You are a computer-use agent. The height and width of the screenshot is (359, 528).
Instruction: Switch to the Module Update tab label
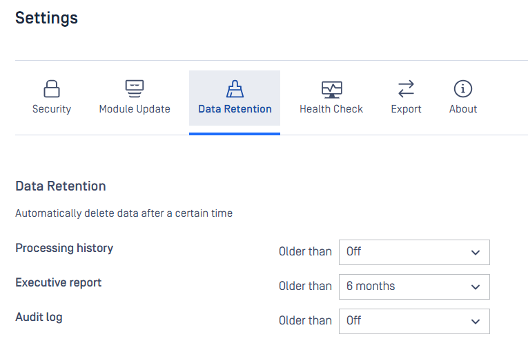tap(135, 109)
